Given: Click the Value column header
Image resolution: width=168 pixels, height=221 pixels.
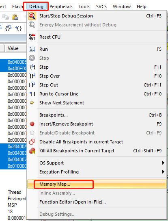Looking at the screenshot, I should (16, 48).
